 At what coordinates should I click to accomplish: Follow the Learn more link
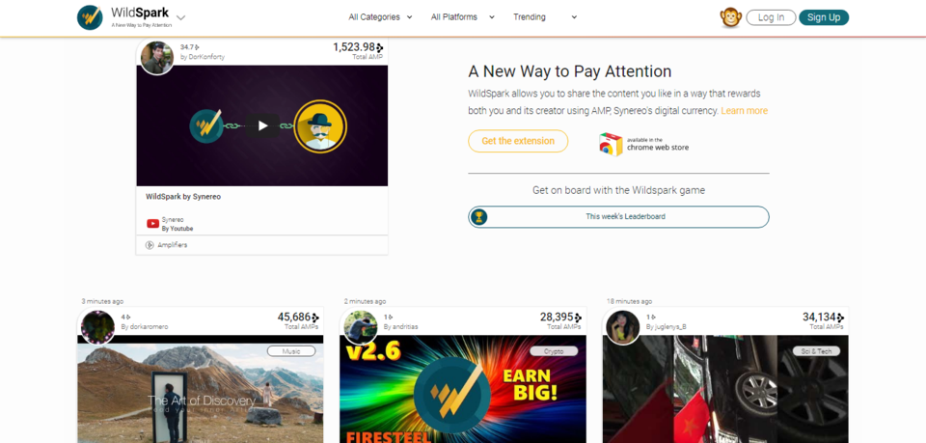pos(744,110)
